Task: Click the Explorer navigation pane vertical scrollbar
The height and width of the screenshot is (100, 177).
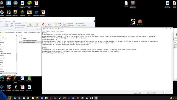Action: click(17, 57)
